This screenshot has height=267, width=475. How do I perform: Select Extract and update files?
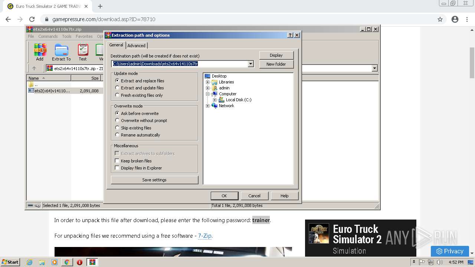click(x=117, y=88)
